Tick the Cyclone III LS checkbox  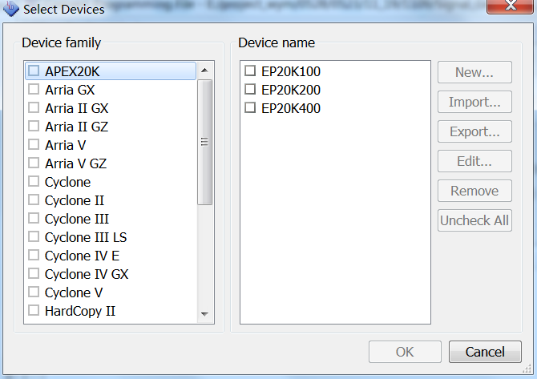pyautogui.click(x=34, y=237)
